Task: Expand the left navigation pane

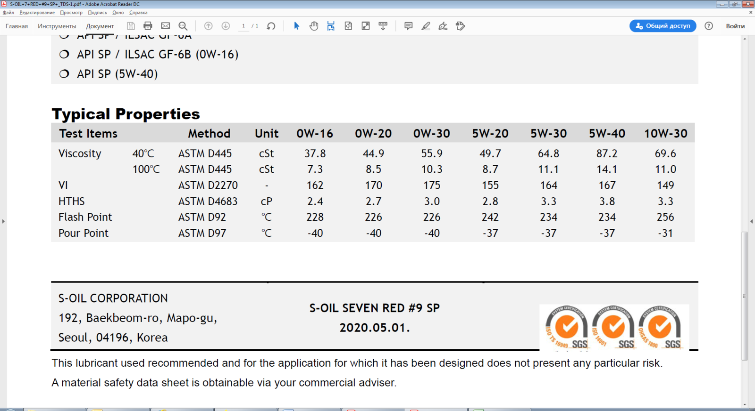Action: pyautogui.click(x=3, y=221)
